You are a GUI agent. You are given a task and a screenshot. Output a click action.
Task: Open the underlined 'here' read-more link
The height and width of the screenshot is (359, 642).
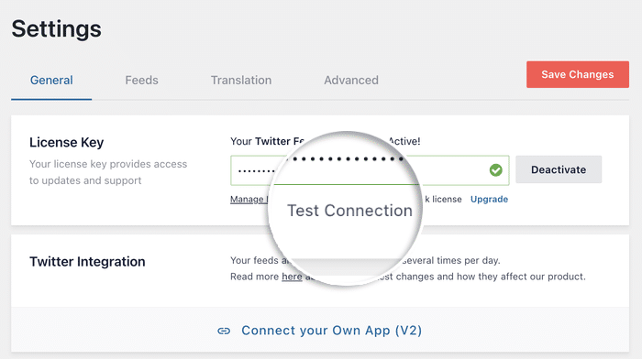click(x=292, y=277)
